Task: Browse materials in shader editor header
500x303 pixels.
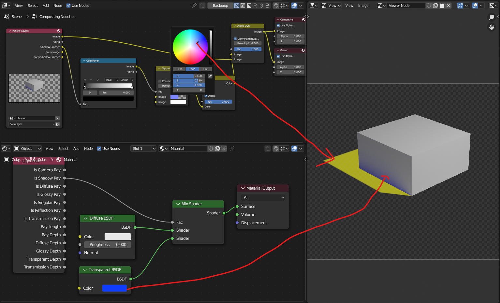Action: coord(163,149)
